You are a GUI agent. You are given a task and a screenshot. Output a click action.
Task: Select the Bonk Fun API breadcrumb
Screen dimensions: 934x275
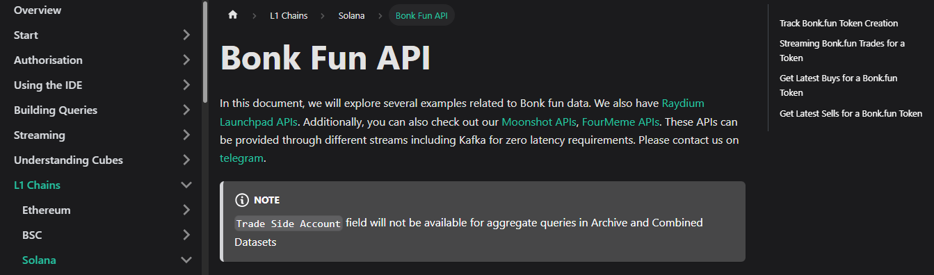(x=421, y=15)
